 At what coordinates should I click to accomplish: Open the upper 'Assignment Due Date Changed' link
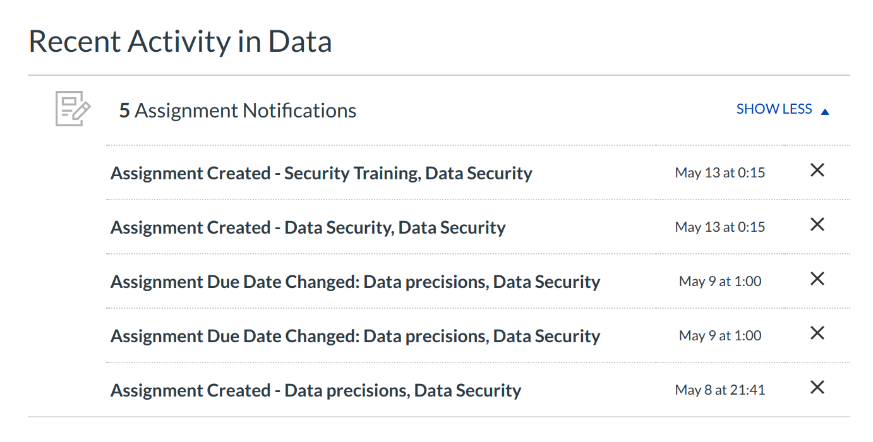[x=355, y=282]
